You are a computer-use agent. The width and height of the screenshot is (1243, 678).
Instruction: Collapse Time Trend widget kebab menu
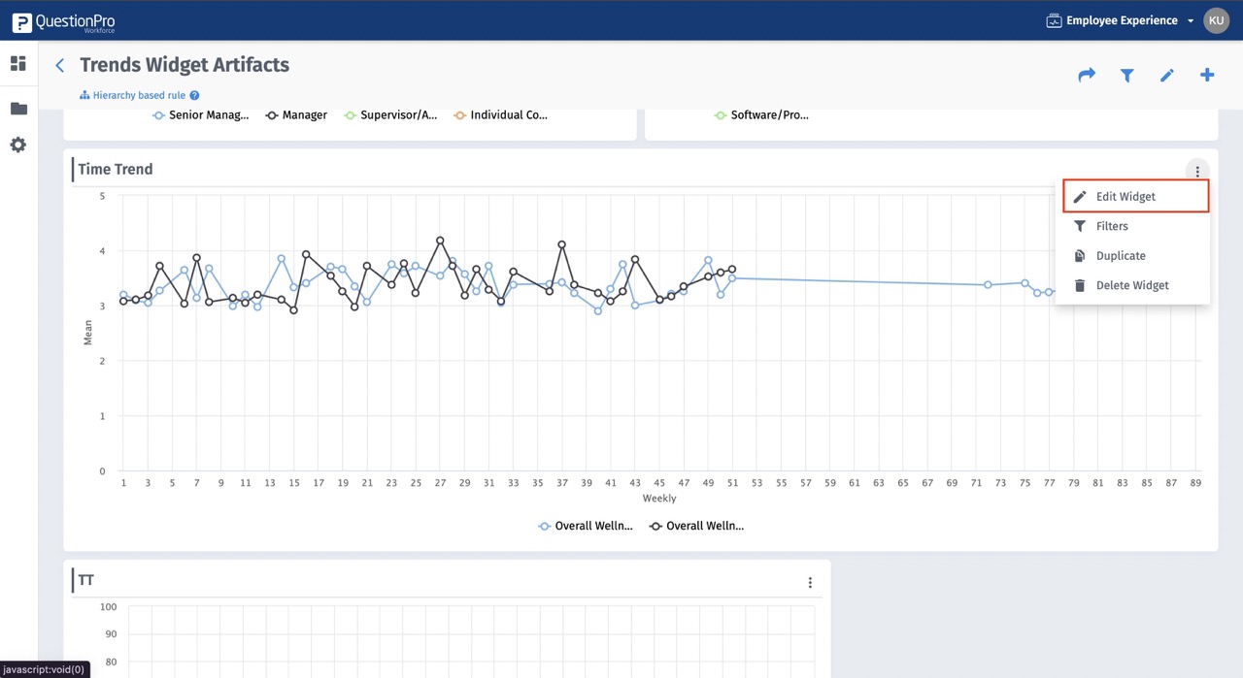[x=1197, y=172]
